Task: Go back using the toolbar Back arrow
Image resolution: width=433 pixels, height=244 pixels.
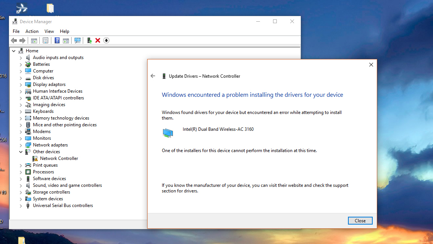Action: click(x=14, y=40)
